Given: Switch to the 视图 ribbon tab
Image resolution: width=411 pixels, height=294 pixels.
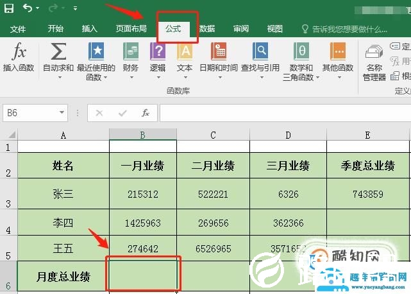Looking at the screenshot, I should [274, 28].
